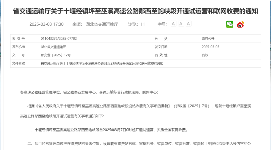The width and height of the screenshot is (271, 150).
Task: Click the 索引号 label cell
Action: 25,39
